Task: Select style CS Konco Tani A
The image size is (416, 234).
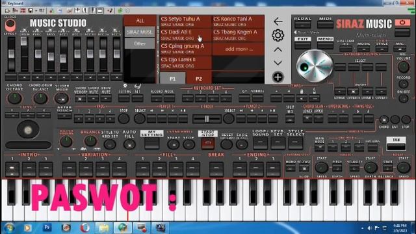Action: (238, 21)
